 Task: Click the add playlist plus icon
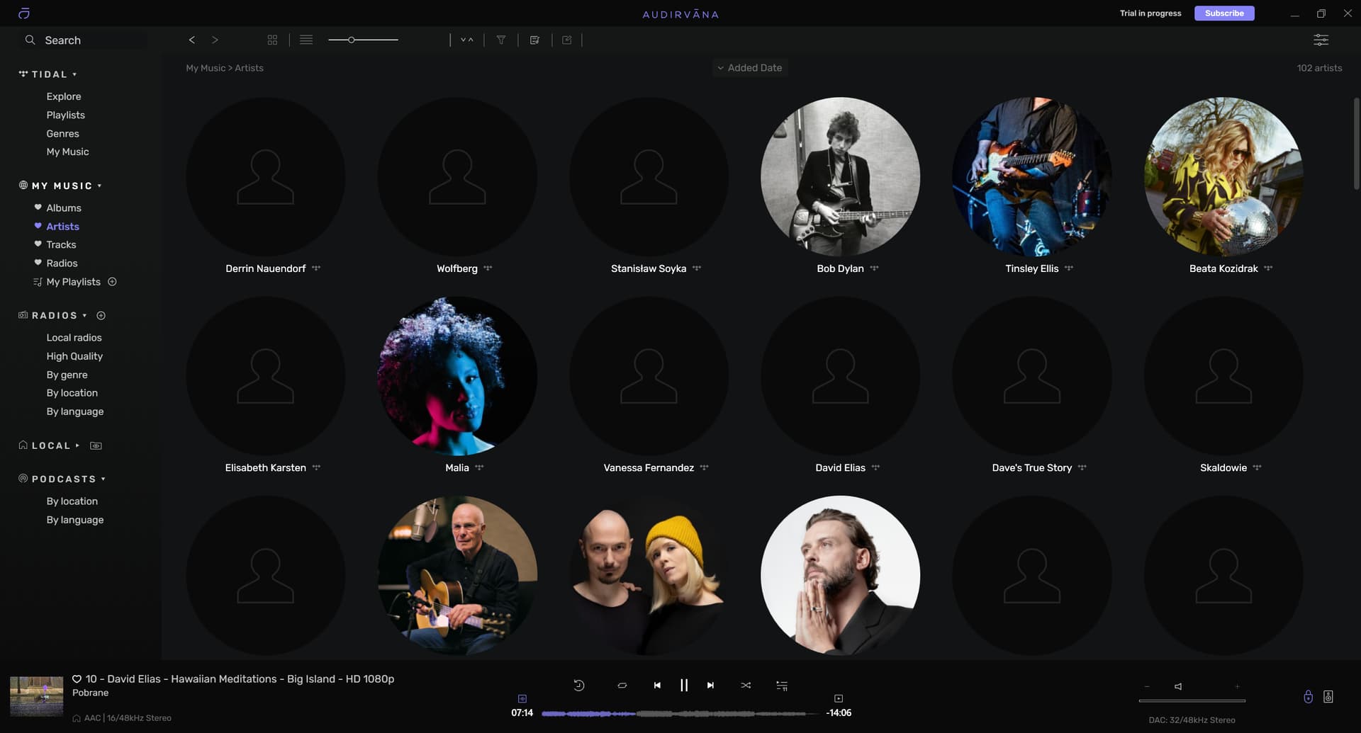tap(112, 282)
